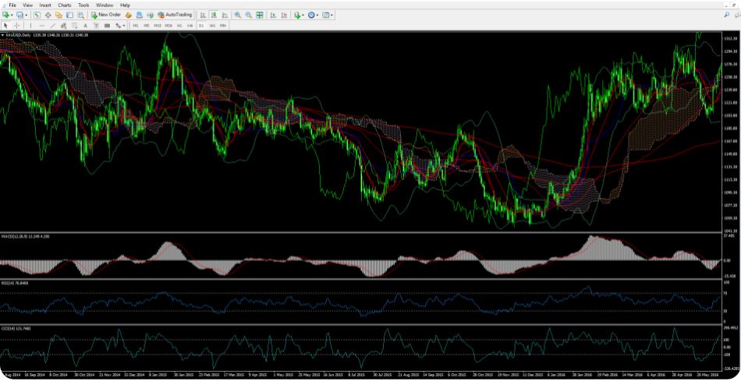741x381 pixels.
Task: Open the Charts menu
Action: [x=64, y=5]
